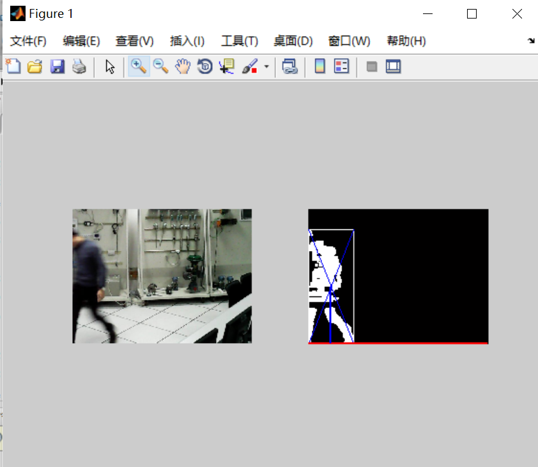
Task: Toggle Hide Plot Tools
Action: [371, 66]
